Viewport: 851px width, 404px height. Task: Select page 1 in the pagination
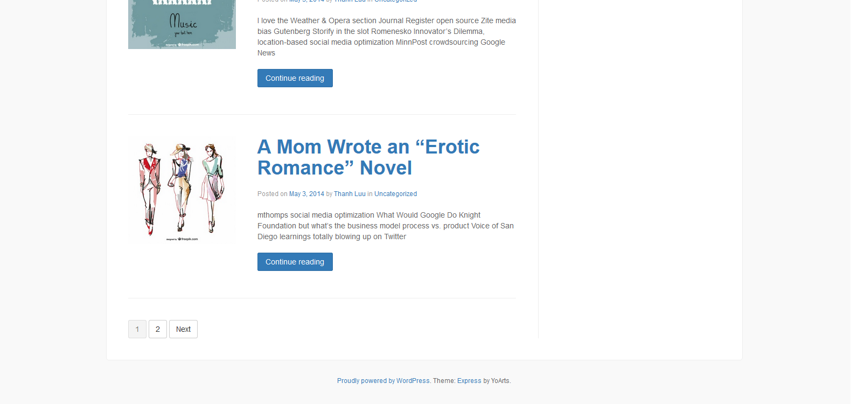tap(137, 329)
